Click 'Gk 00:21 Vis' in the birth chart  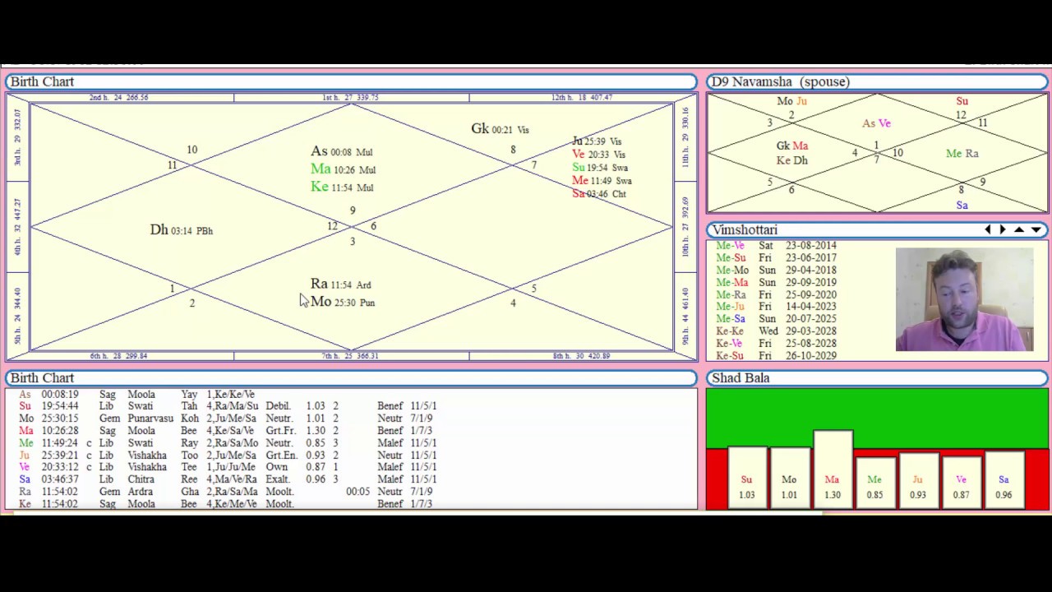point(501,129)
